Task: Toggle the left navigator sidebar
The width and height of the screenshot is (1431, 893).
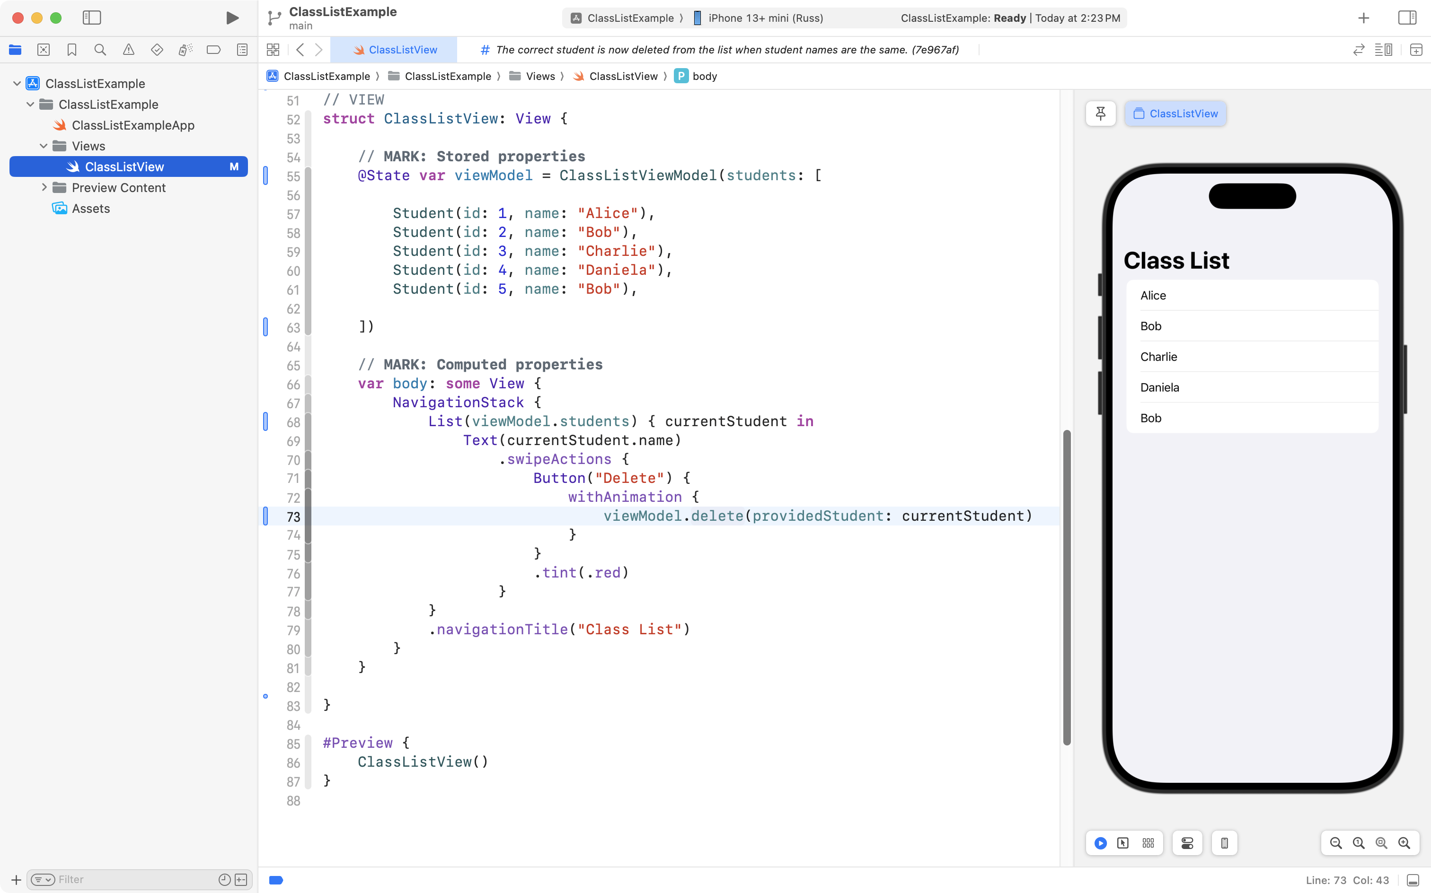Action: point(92,18)
